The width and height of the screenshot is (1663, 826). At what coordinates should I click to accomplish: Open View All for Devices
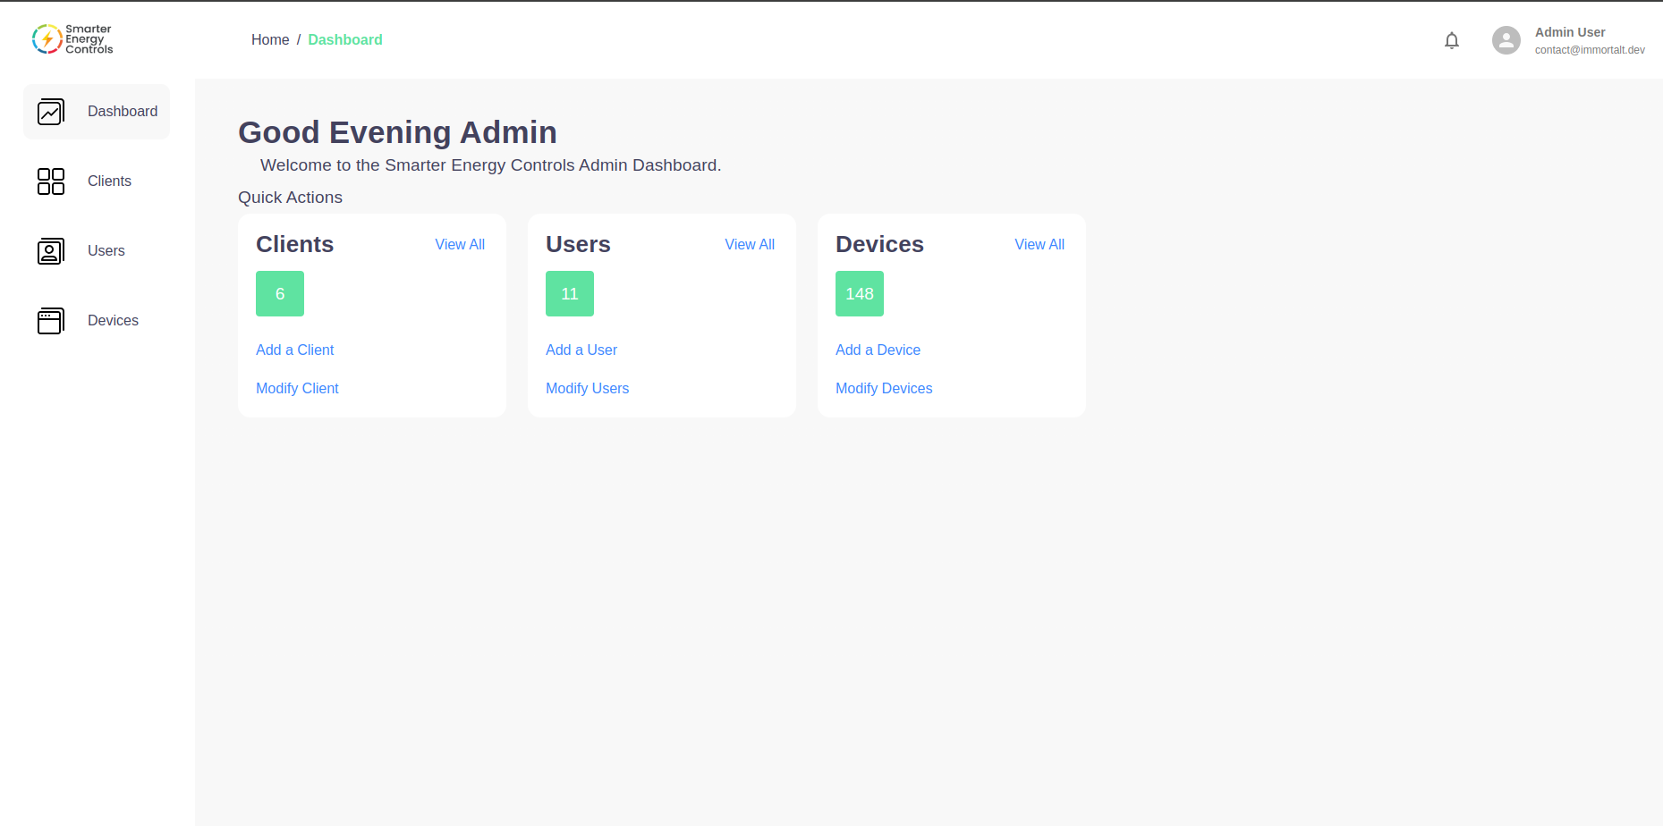coord(1039,244)
